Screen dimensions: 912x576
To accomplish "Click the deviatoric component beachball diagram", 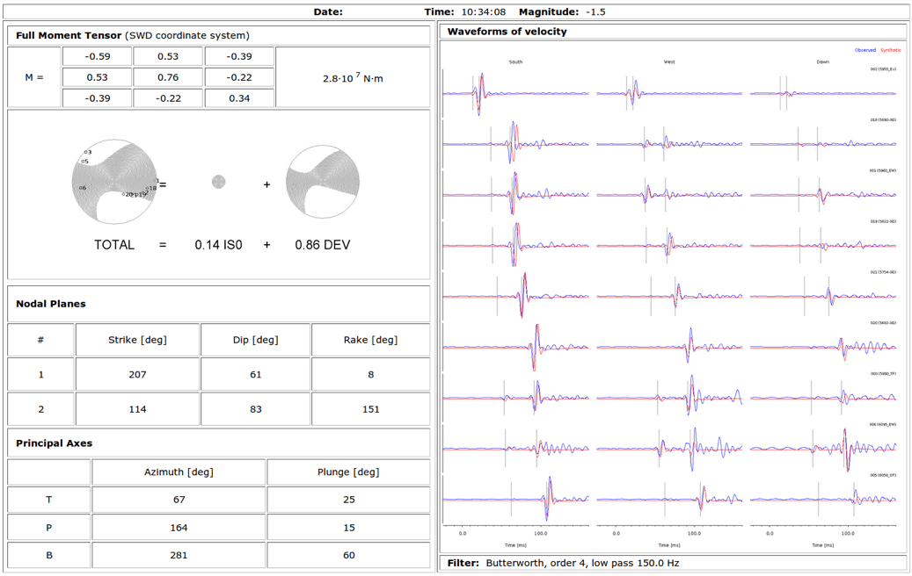I will 323,182.
